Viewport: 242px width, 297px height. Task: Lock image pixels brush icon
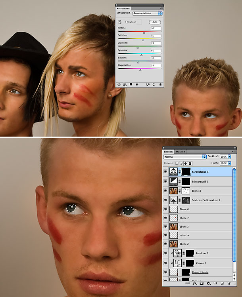pos(181,163)
